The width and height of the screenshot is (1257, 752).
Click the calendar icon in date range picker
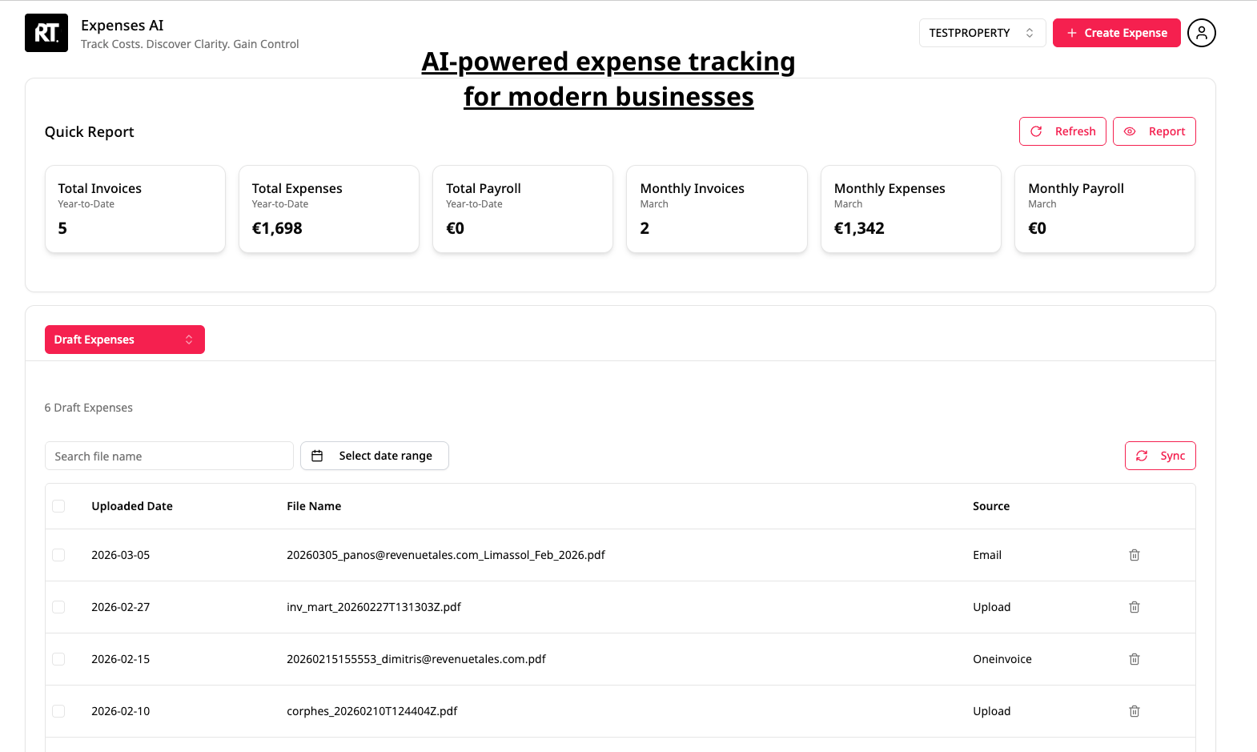pyautogui.click(x=317, y=455)
